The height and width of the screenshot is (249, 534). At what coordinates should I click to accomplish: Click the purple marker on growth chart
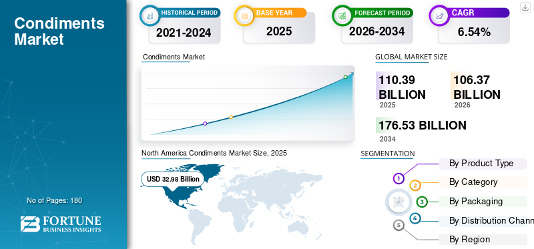coord(205,123)
